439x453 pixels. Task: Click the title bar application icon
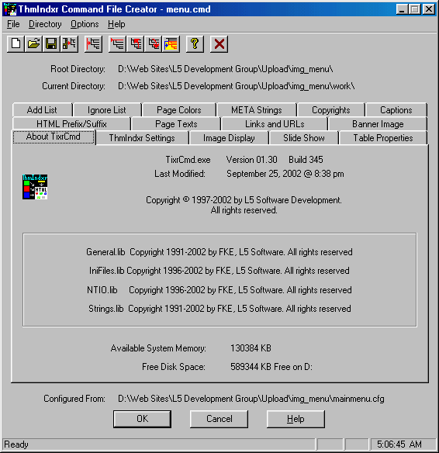9,9
